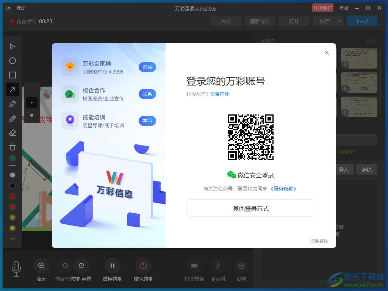Toggle the camera on
The height and width of the screenshot is (291, 388).
(x=194, y=266)
